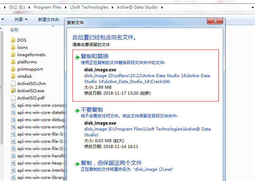Select the ActiveISO.pdf file name

coord(31,98)
